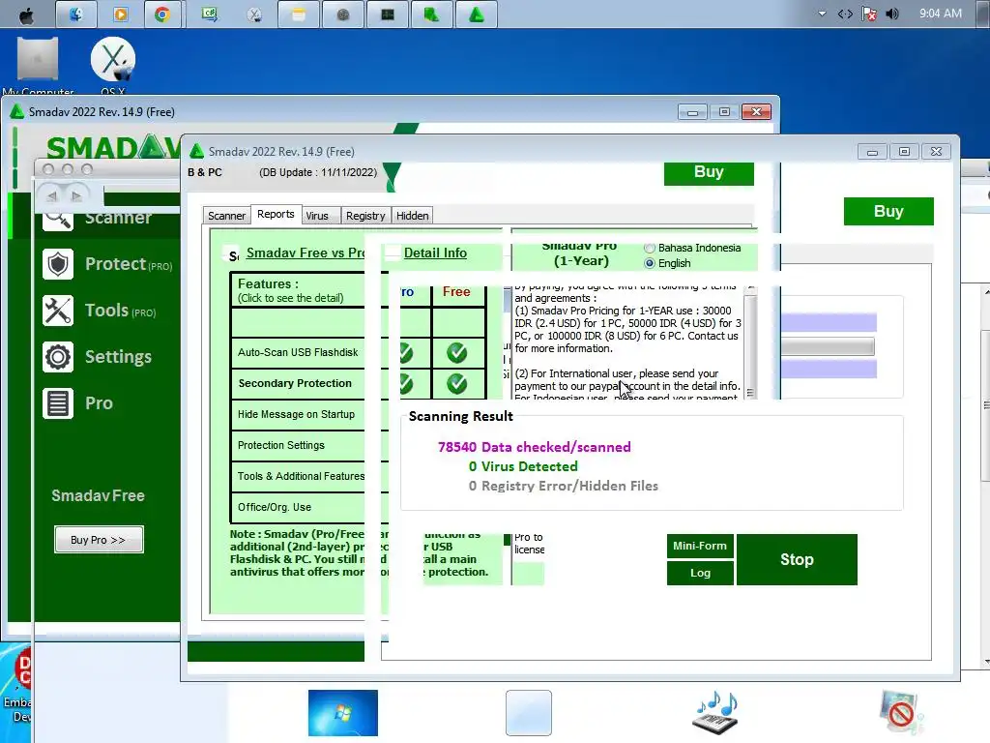Click the Free column header
The width and height of the screenshot is (990, 743).
pos(456,292)
